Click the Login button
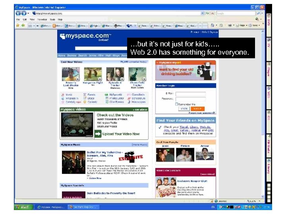The width and height of the screenshot is (286, 214). pos(184,109)
